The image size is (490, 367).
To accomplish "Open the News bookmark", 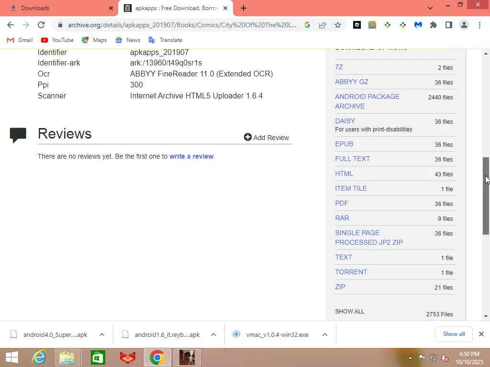I will point(128,40).
